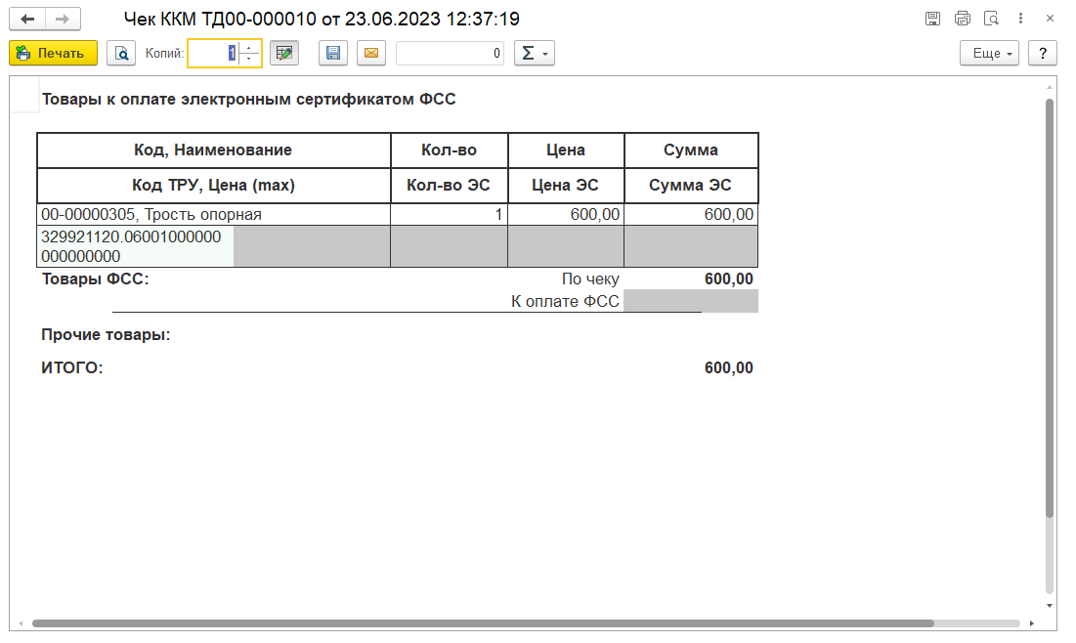This screenshot has height=643, width=1076.
Task: Expand the sigma sum dropdown
Action: coord(535,53)
